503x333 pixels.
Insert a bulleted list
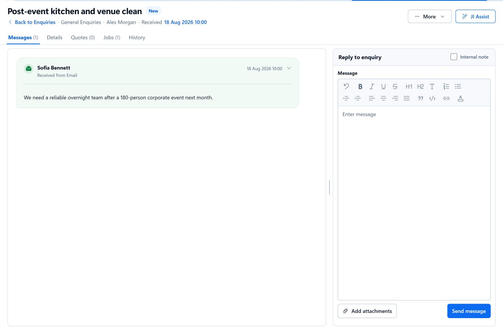pos(458,87)
